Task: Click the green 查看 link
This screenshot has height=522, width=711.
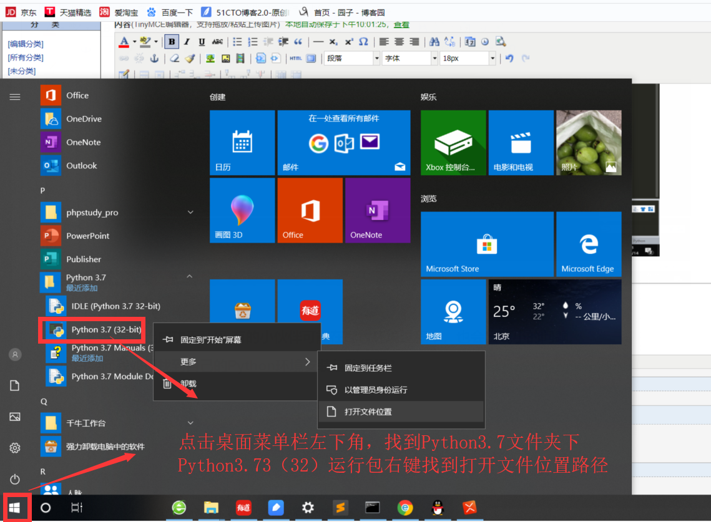Action: coord(401,24)
